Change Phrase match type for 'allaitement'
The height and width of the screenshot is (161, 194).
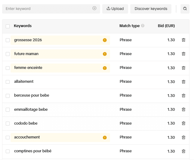click(125, 82)
